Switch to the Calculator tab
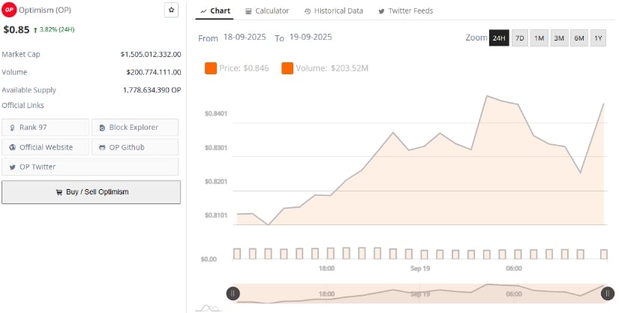Image resolution: width=619 pixels, height=313 pixels. tap(267, 11)
